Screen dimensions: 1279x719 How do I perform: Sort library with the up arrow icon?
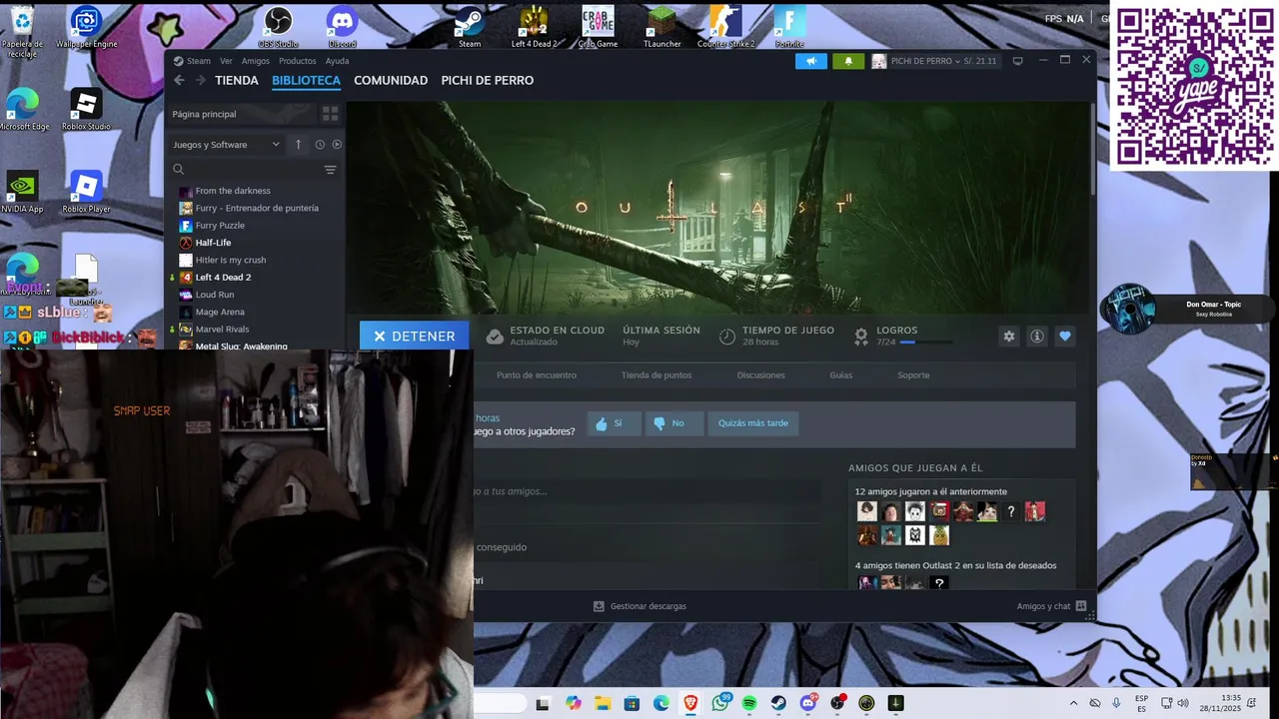(x=298, y=145)
